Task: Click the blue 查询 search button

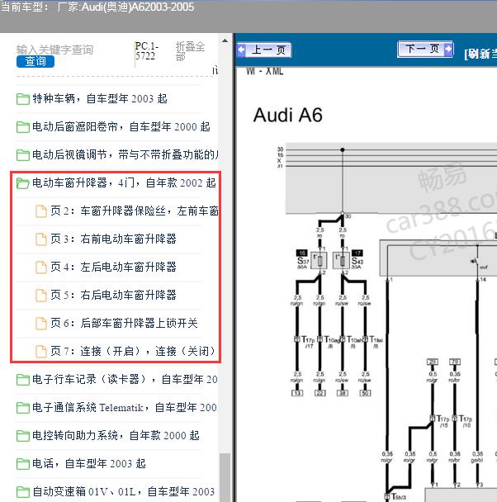Action: pyautogui.click(x=35, y=61)
